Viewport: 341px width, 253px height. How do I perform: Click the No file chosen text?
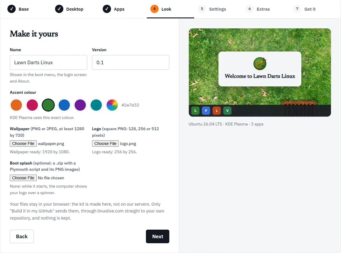pyautogui.click(x=51, y=178)
